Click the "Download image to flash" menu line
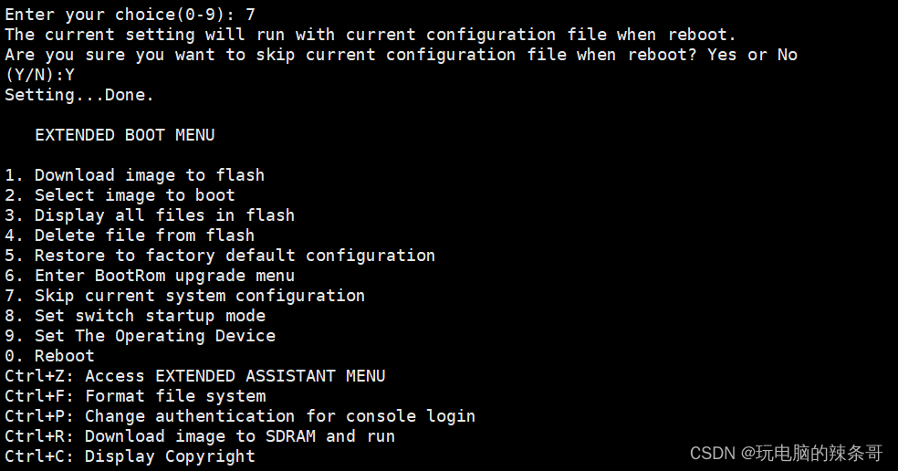The height and width of the screenshot is (471, 898). tap(134, 175)
